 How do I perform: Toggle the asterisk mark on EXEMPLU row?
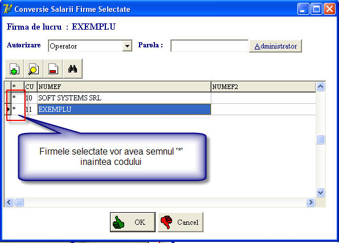[18, 109]
